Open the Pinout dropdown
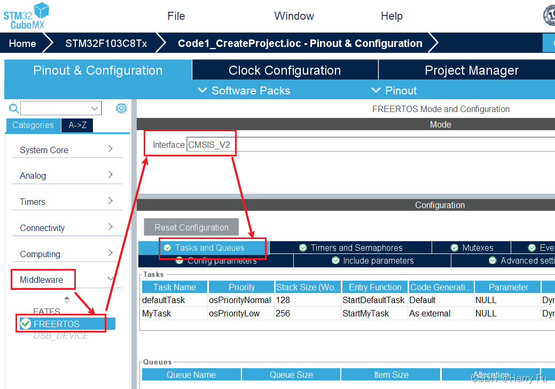Image resolution: width=555 pixels, height=389 pixels. tap(394, 91)
